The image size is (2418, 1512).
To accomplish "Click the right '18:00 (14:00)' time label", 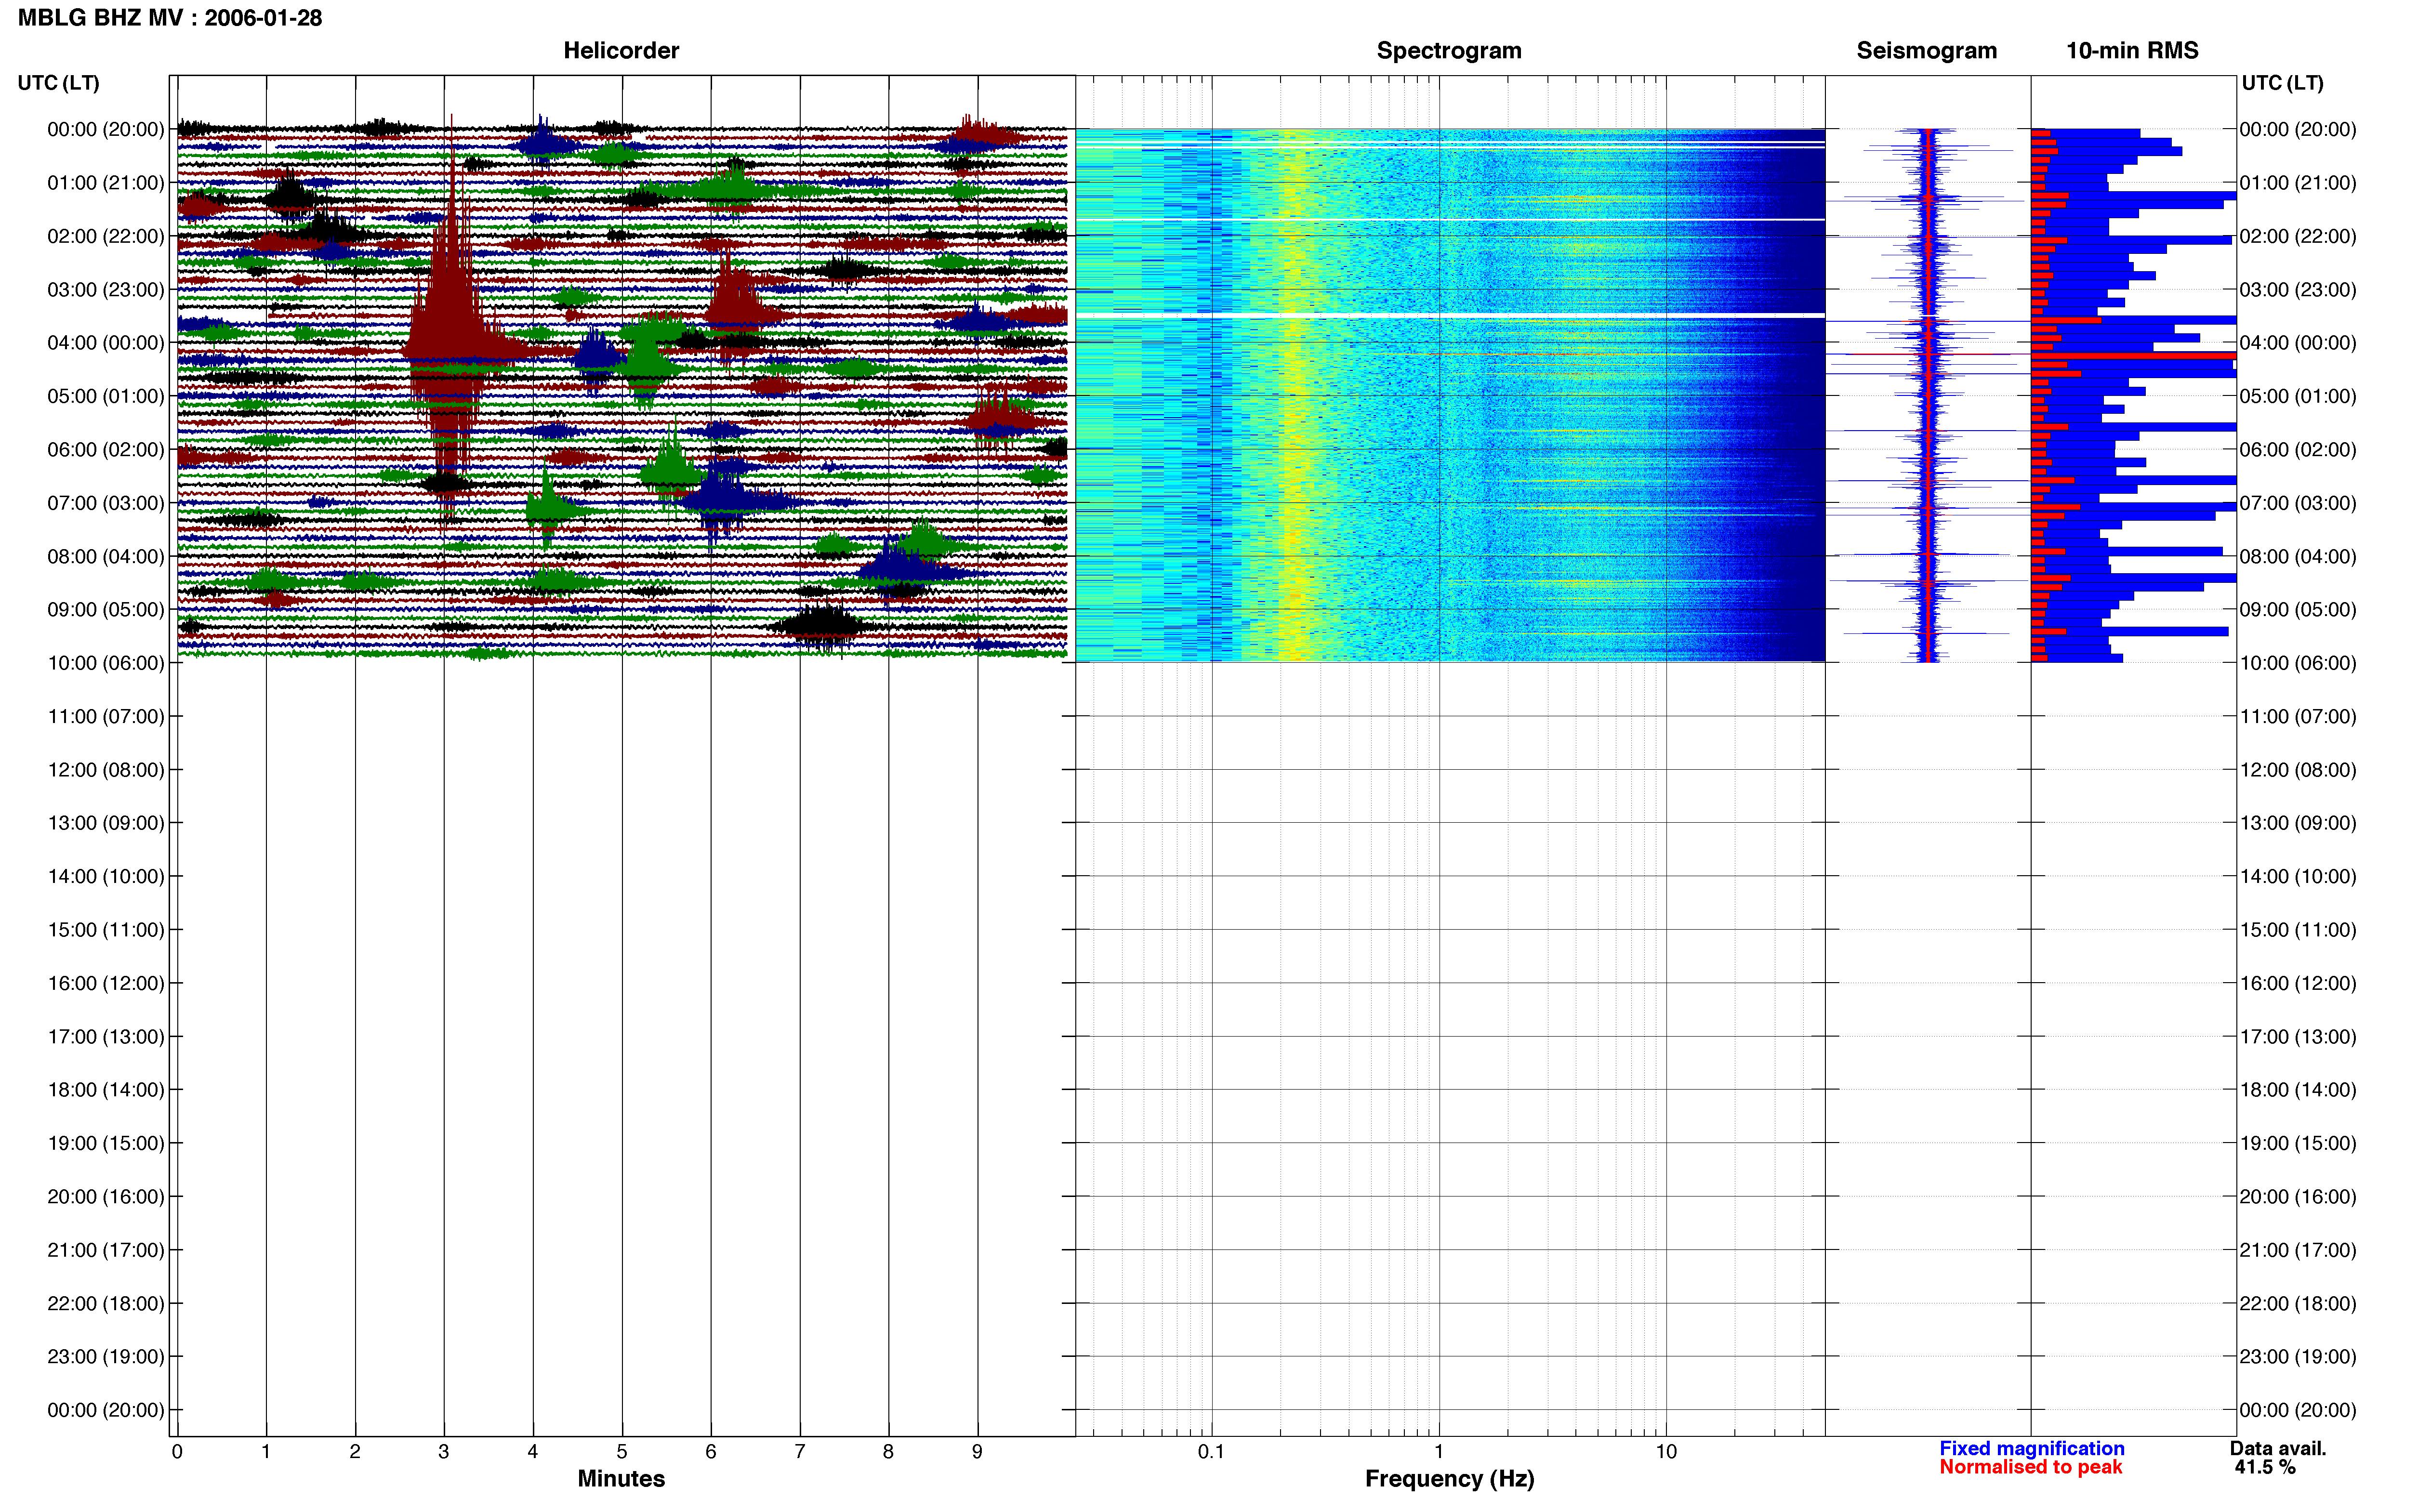I will coord(2298,1090).
